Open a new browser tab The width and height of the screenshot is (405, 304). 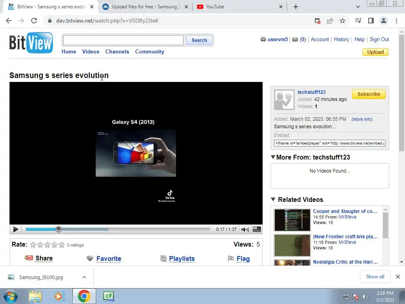[296, 7]
